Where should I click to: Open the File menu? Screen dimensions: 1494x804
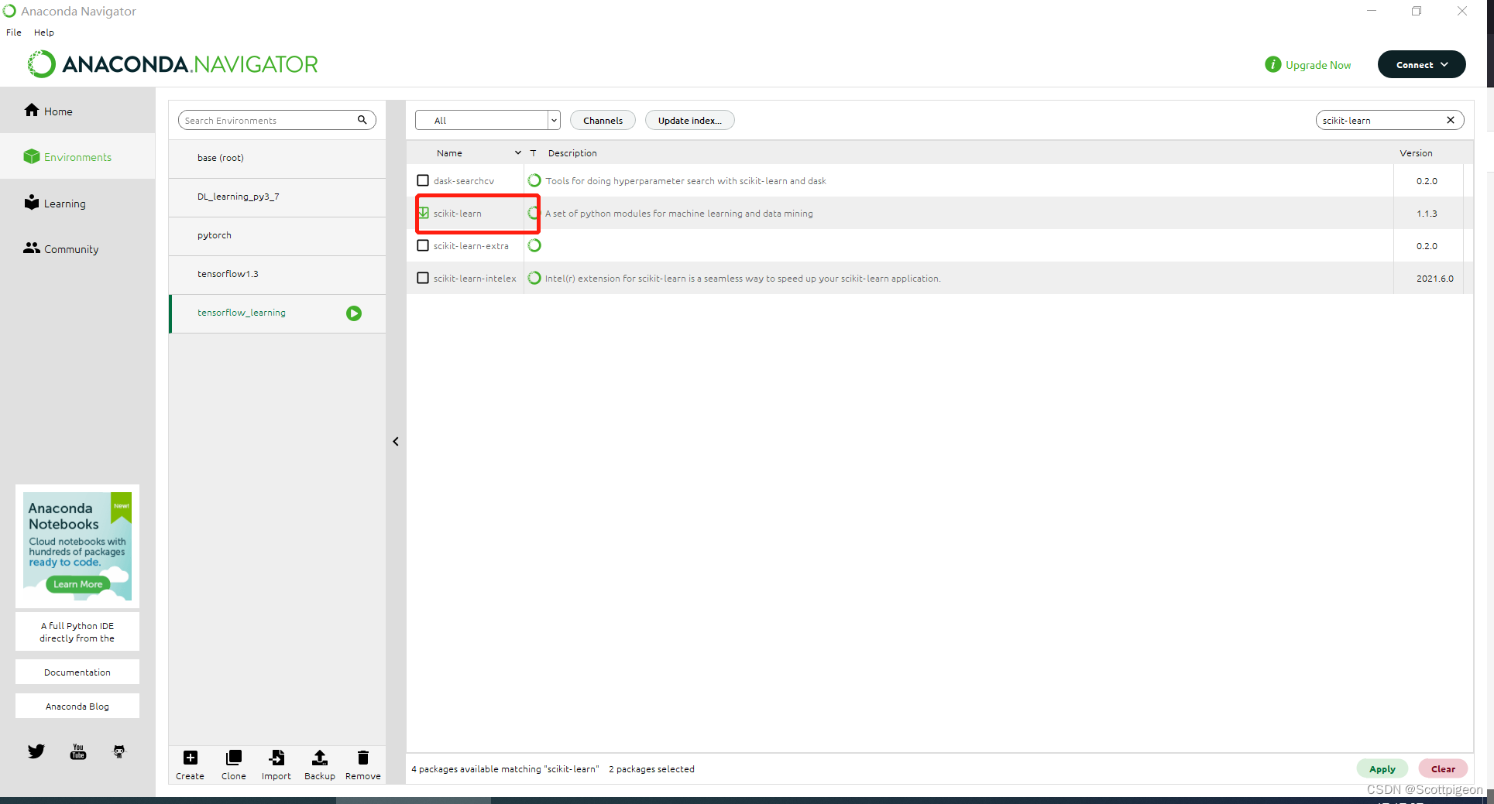(14, 33)
